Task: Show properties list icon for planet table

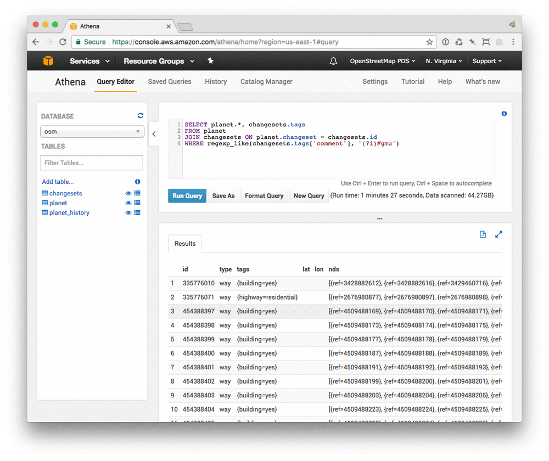Action: [x=137, y=203]
